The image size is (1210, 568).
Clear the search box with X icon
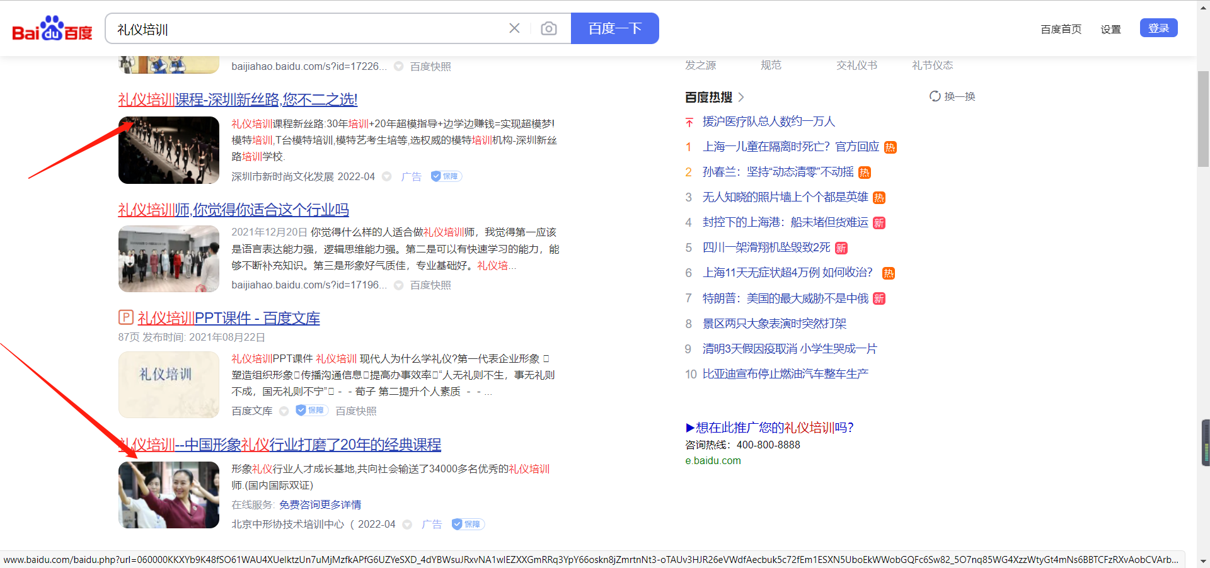(x=514, y=28)
